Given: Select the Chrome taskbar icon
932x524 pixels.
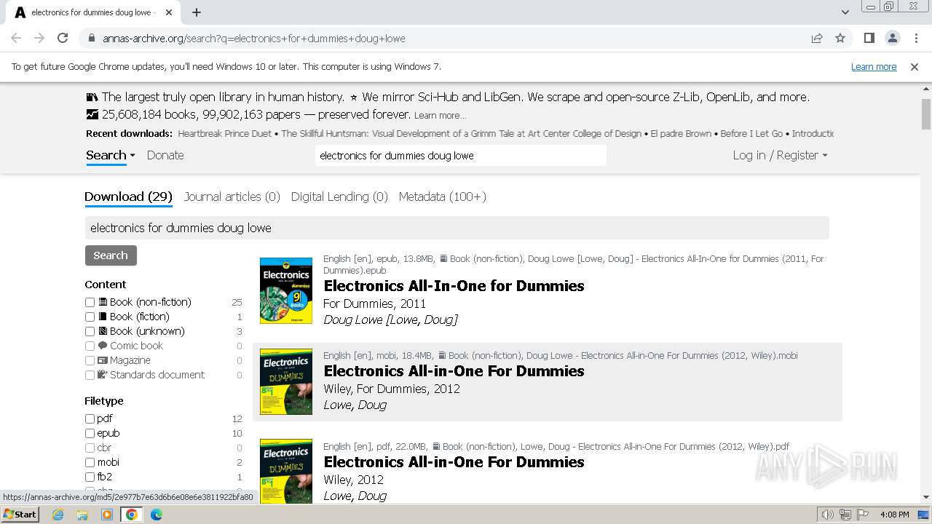Looking at the screenshot, I should click(132, 515).
